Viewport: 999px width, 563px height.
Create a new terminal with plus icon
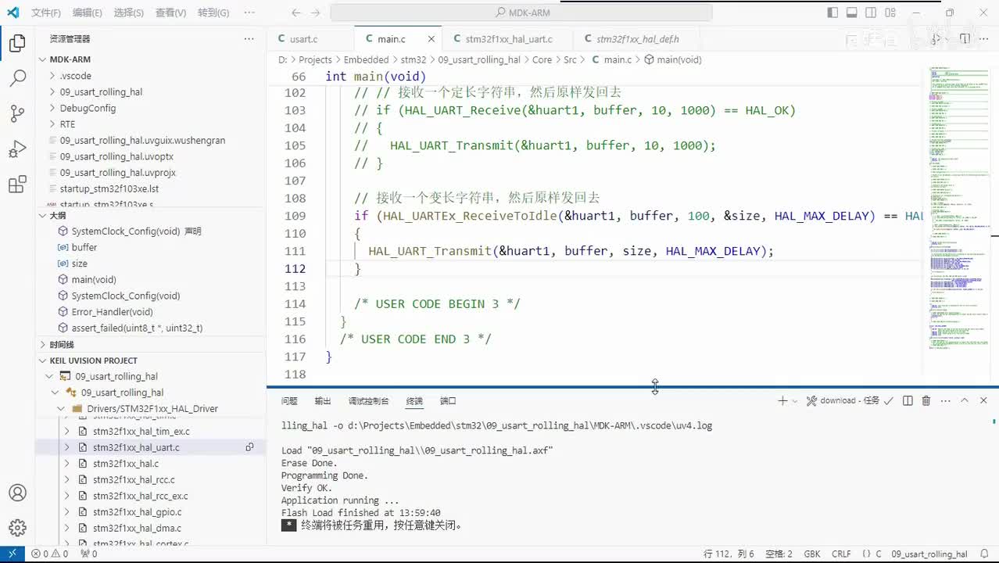click(782, 400)
